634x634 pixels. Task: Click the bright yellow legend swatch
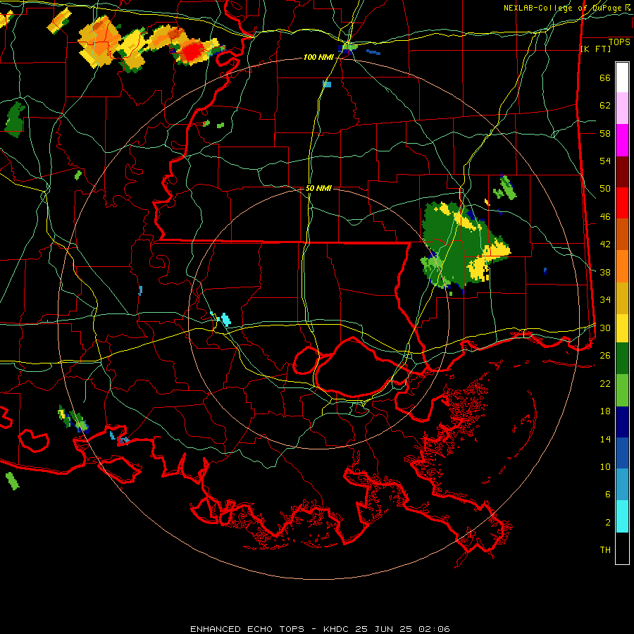(622, 328)
